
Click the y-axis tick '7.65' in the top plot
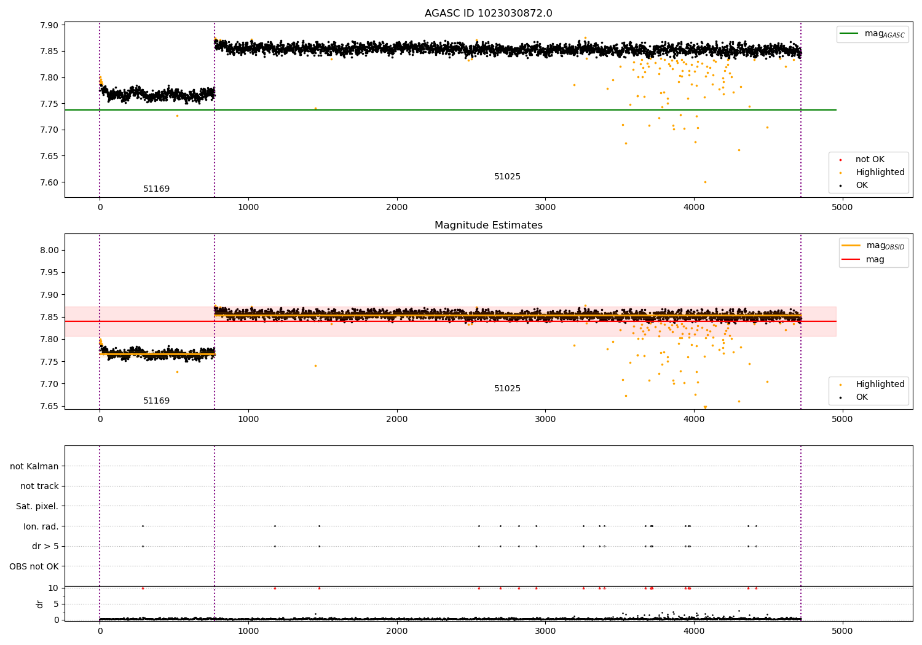49,156
